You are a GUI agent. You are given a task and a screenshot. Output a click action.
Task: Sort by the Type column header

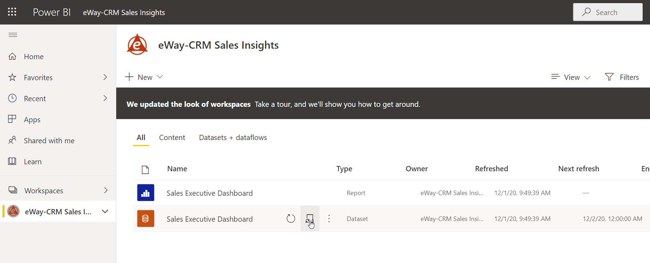coord(344,169)
